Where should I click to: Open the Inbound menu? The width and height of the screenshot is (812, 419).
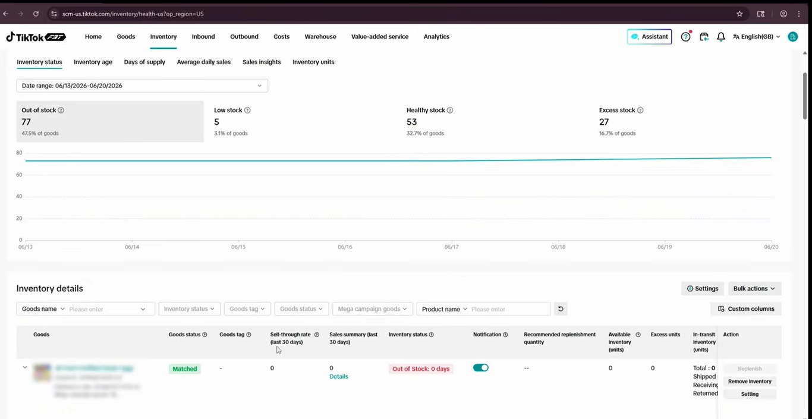point(203,37)
